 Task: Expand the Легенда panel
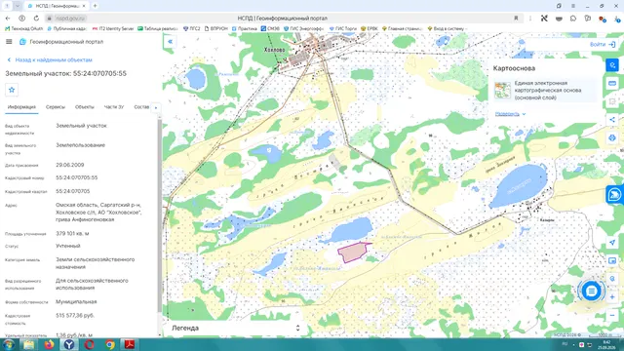pyautogui.click(x=235, y=328)
